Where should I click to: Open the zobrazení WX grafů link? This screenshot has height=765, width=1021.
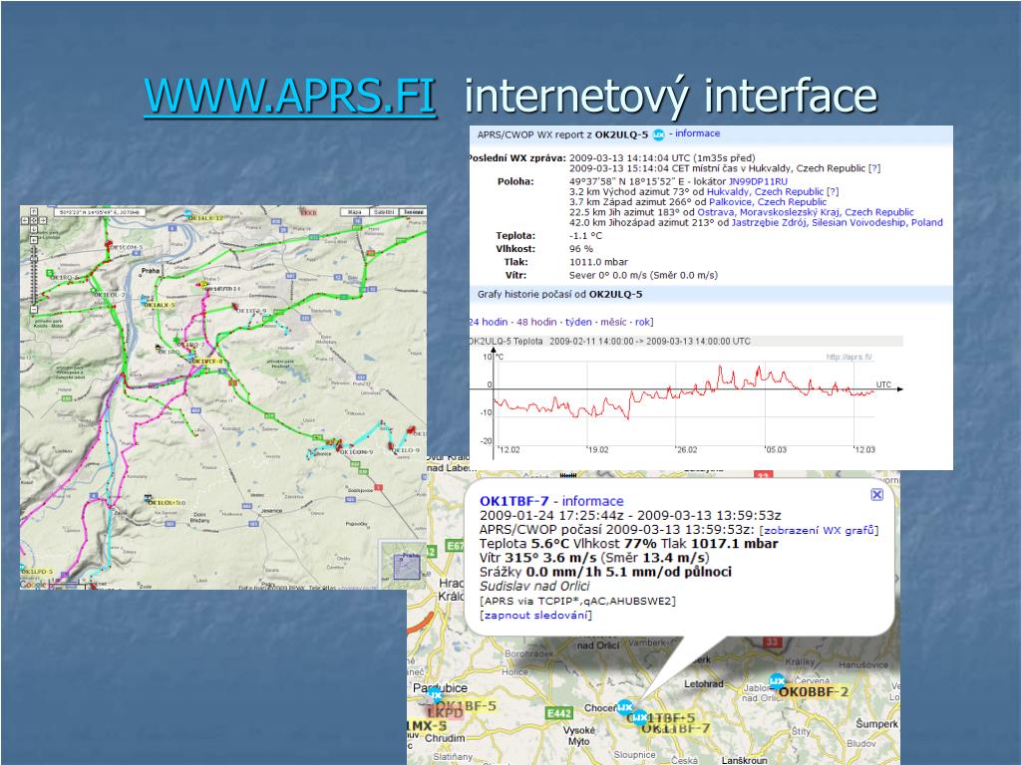click(x=820, y=530)
